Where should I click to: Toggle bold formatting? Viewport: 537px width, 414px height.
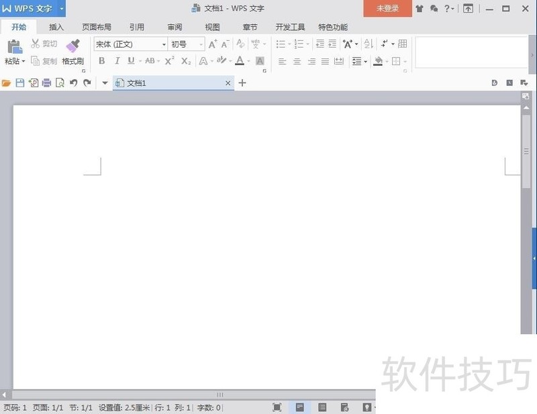coord(102,61)
